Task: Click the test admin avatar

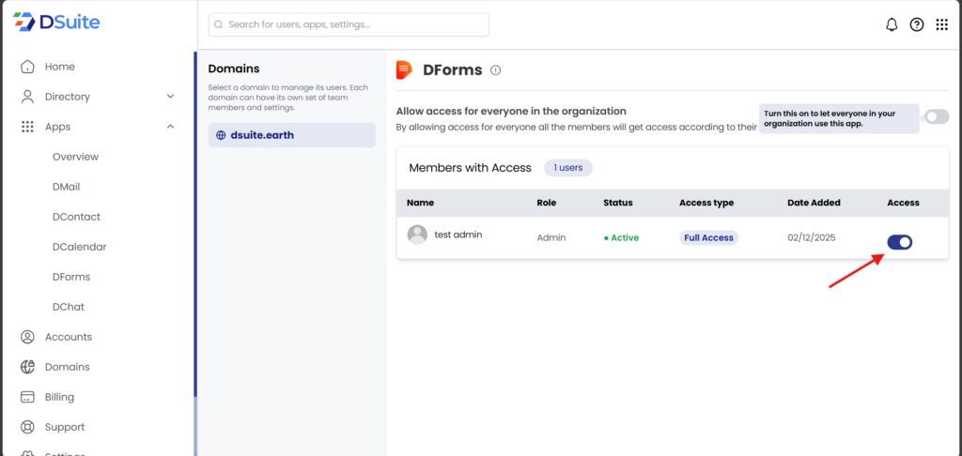Action: [x=417, y=235]
